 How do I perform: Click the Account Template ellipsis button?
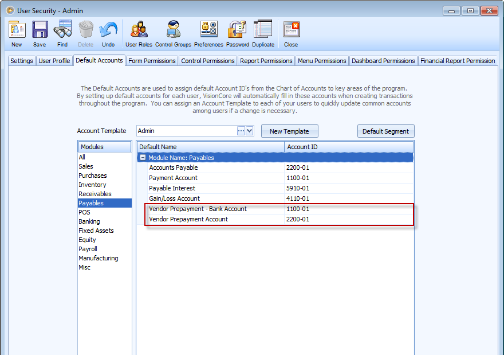(241, 131)
